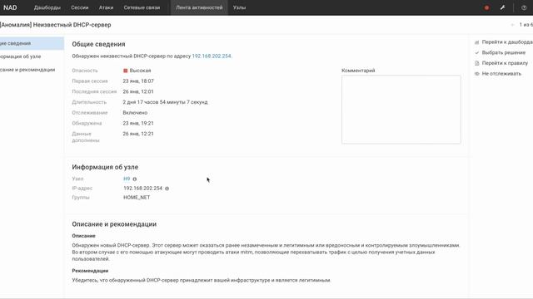533x299 pixels.
Task: Click the 23 янв, 18:07 first session value
Action: coord(138,81)
